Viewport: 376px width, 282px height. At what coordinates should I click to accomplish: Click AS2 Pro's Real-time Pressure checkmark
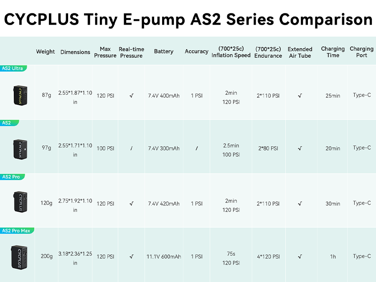point(131,204)
